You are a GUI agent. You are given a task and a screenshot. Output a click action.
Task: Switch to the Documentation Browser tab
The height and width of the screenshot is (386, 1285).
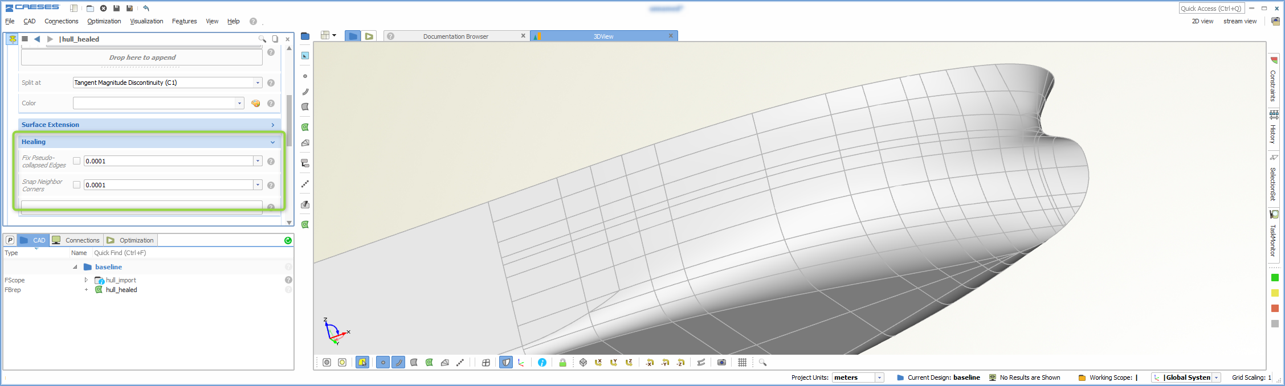pyautogui.click(x=455, y=36)
